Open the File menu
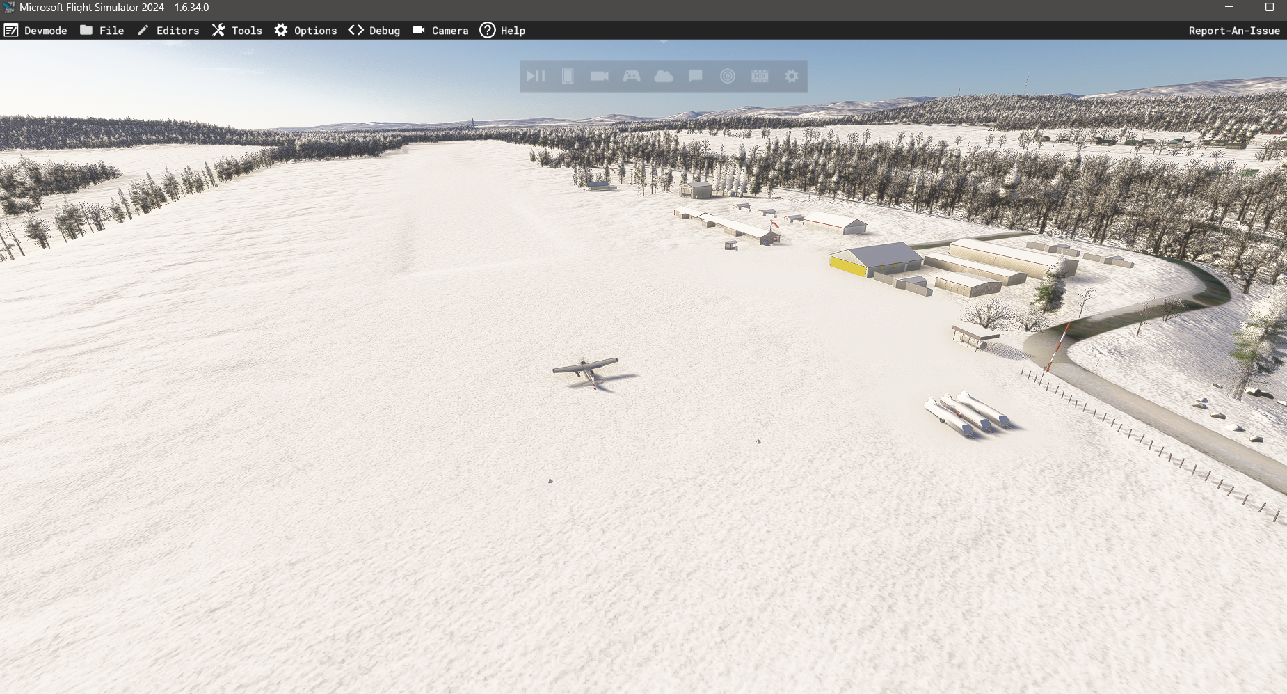 point(102,31)
